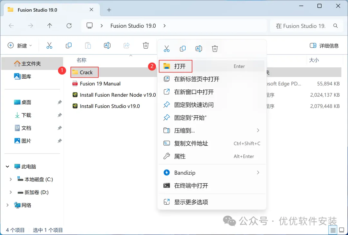Open a new tab with the plus button
This screenshot has height=235, width=348.
coord(109,10)
